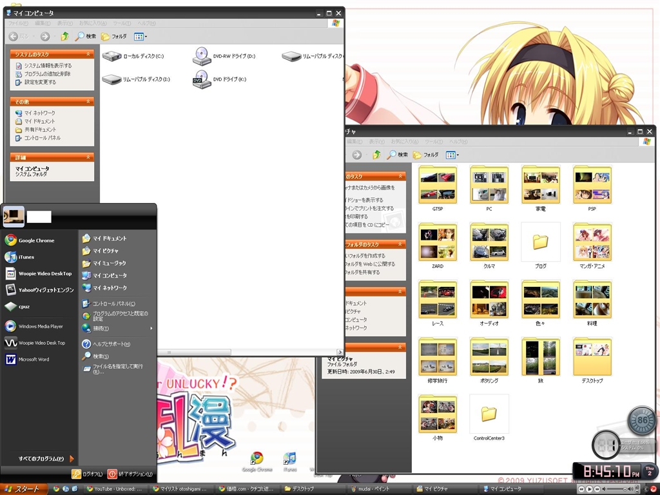
Task: Open the ローカル ディスク (C:) drive
Action: point(113,57)
